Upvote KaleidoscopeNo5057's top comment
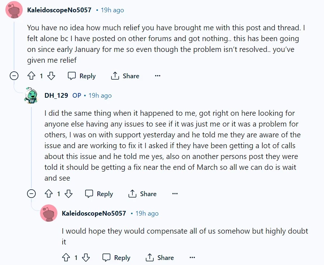This screenshot has height=265, width=324. pyautogui.click(x=31, y=76)
